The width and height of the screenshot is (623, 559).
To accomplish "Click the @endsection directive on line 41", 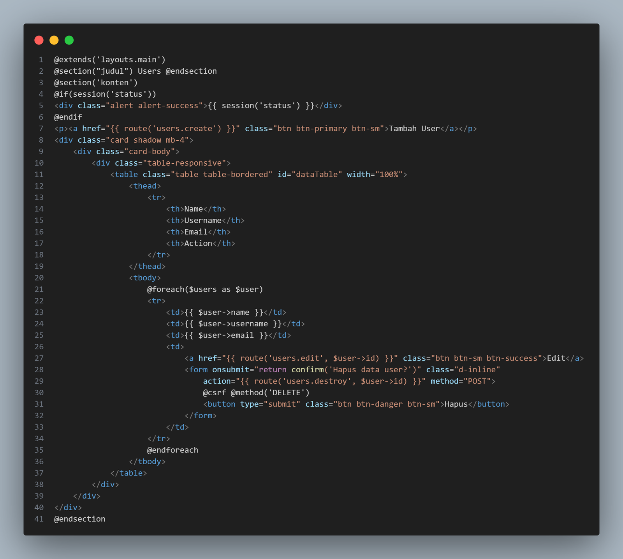I will point(80,519).
